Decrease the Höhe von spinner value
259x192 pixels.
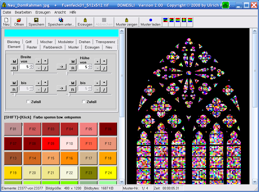pos(90,68)
